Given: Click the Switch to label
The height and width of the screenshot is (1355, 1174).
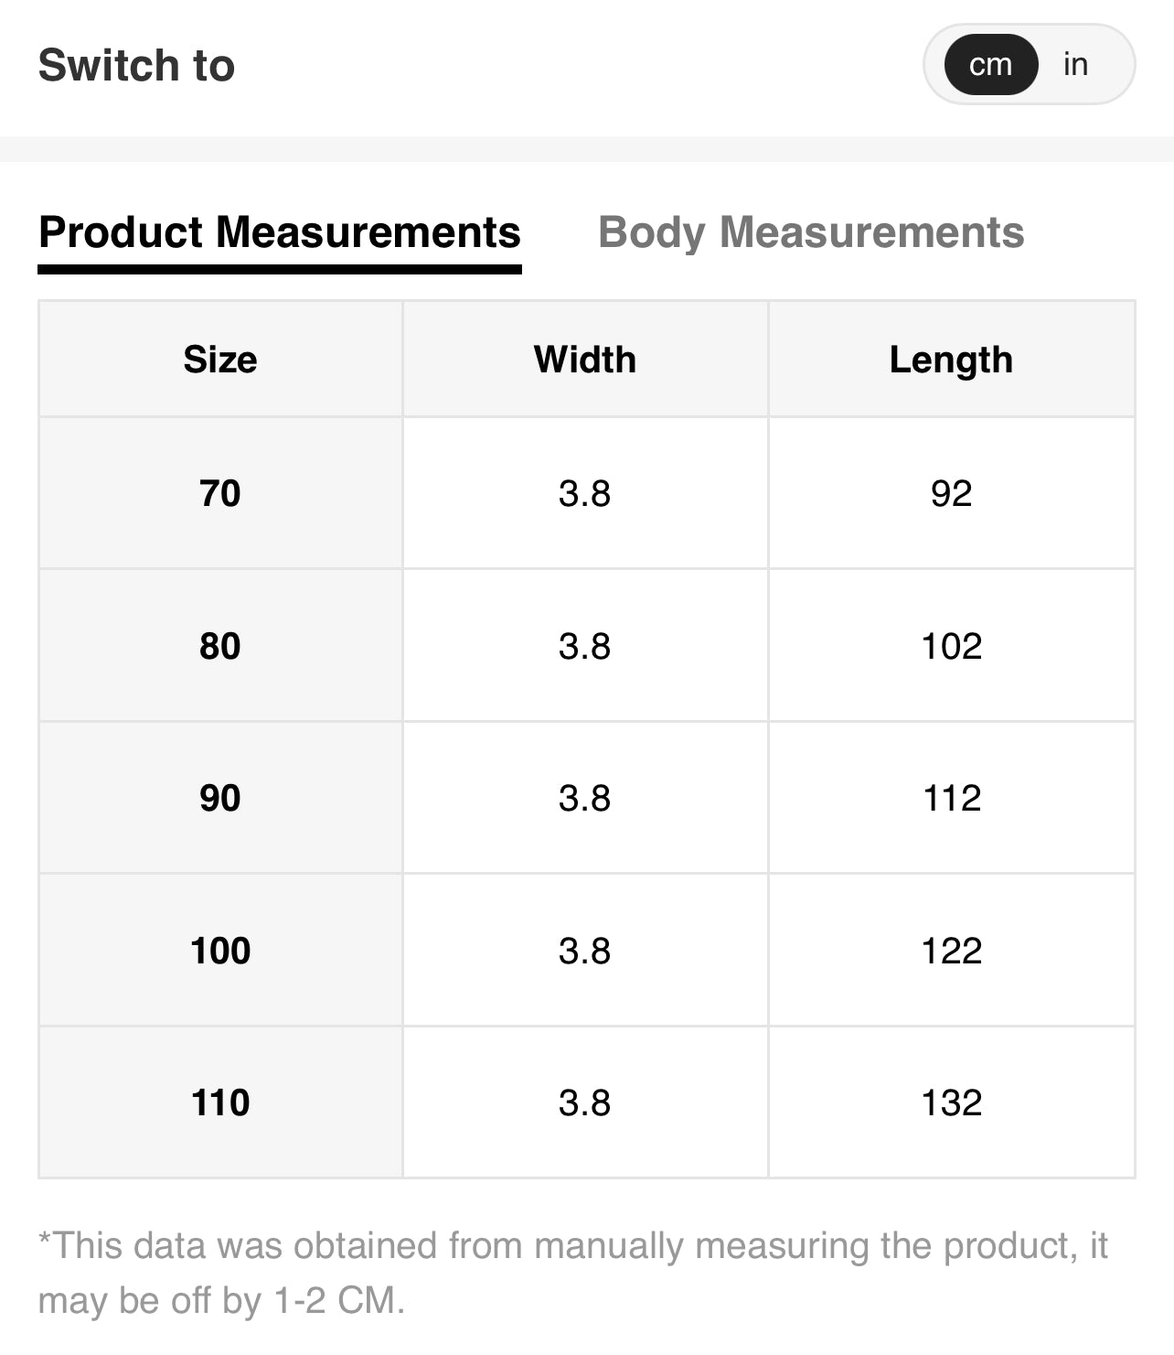Looking at the screenshot, I should (x=137, y=65).
